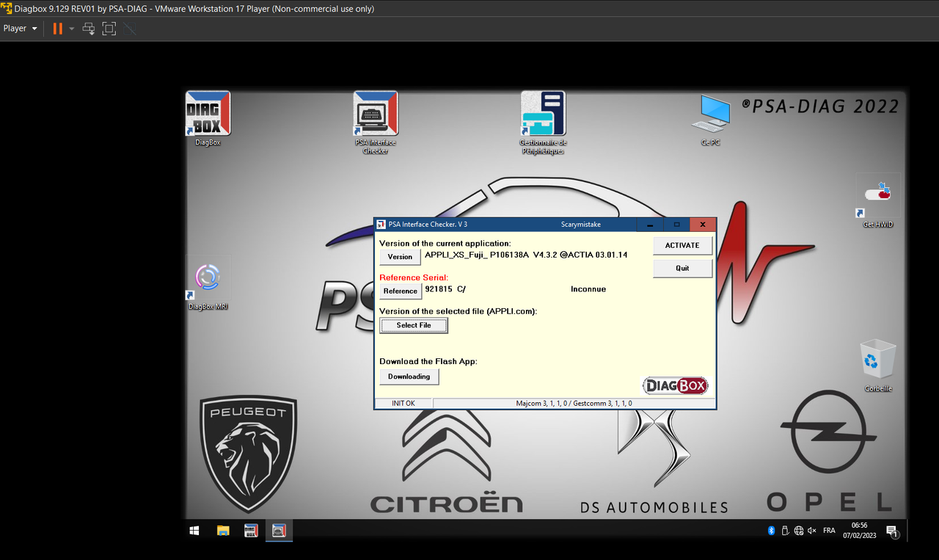Click the ACTIVATE button

pyautogui.click(x=682, y=245)
